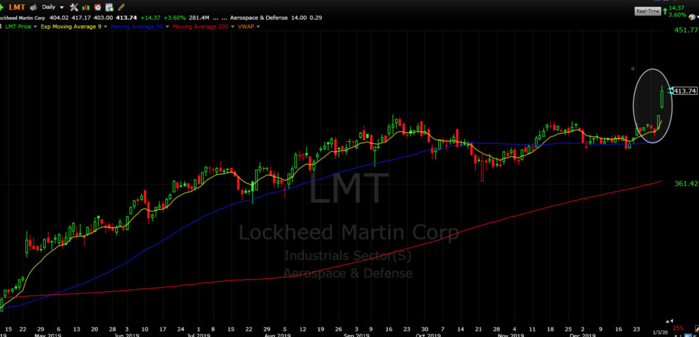
Task: Select the pencil drawing tool
Action: click(x=121, y=7)
